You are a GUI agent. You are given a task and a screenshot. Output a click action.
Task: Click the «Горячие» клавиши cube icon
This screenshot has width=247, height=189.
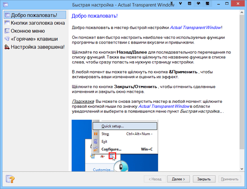(x=7, y=39)
